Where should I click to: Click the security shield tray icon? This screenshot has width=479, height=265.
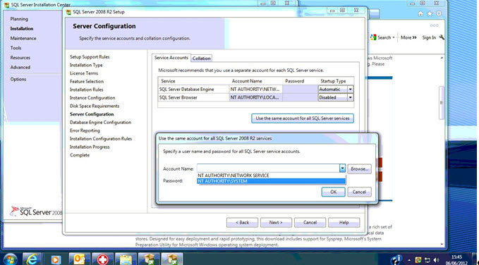418,260
